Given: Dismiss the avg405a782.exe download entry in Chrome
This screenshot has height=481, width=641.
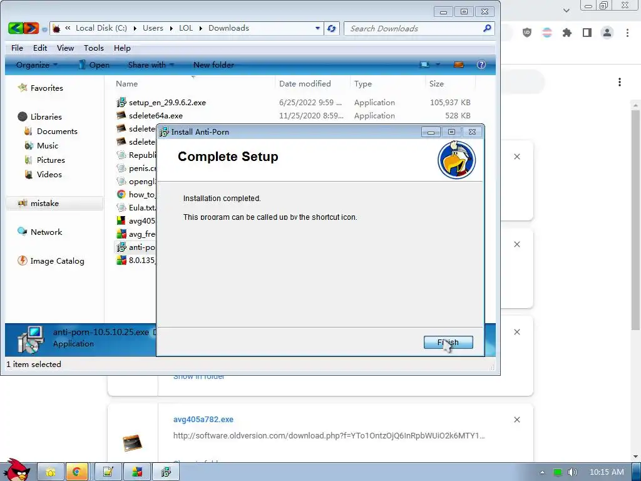Looking at the screenshot, I should click(516, 420).
